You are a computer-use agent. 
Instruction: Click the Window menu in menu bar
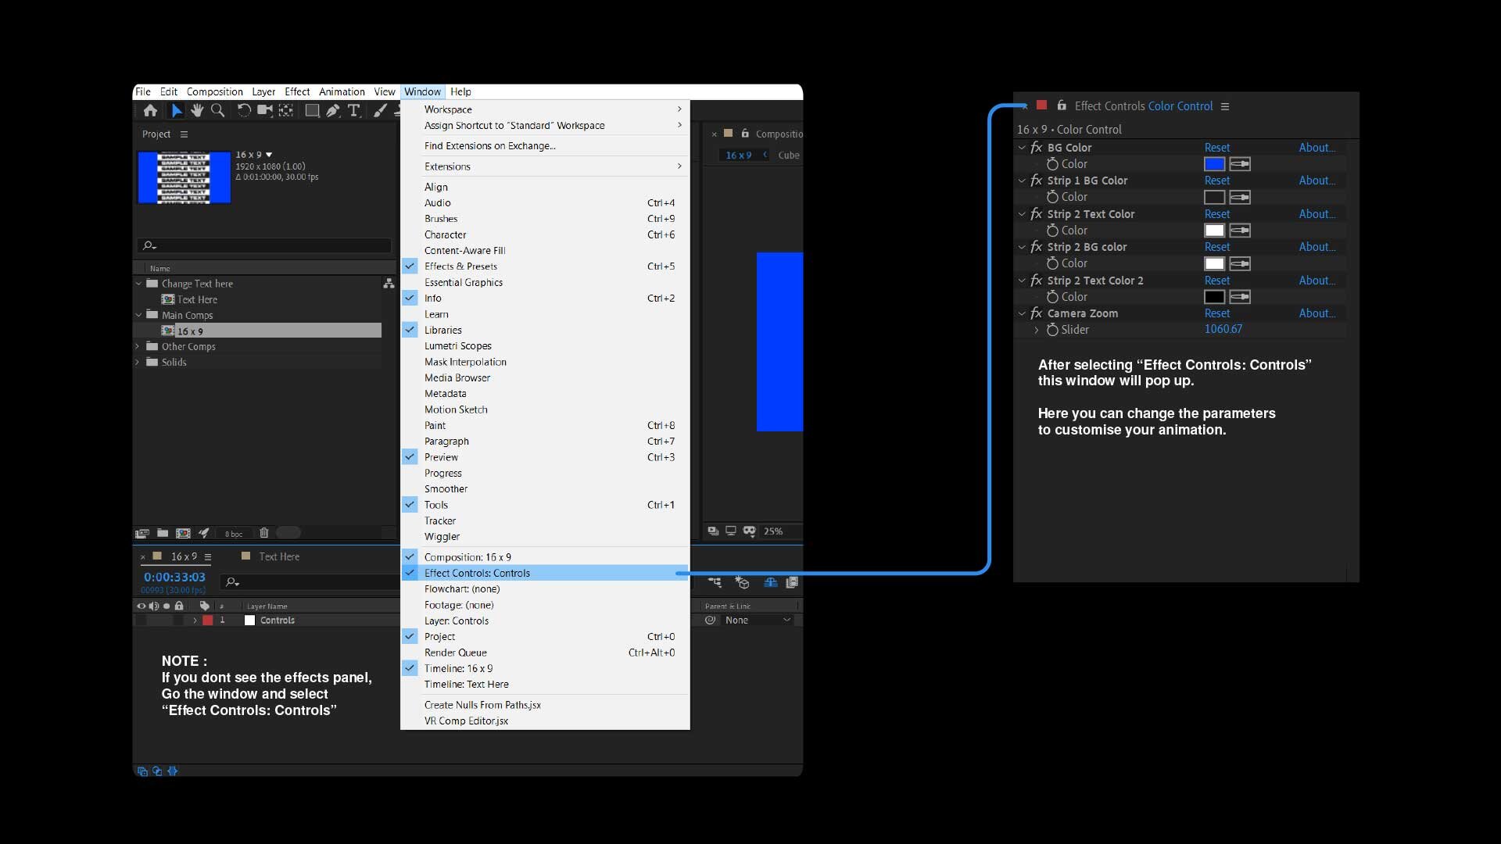(421, 91)
